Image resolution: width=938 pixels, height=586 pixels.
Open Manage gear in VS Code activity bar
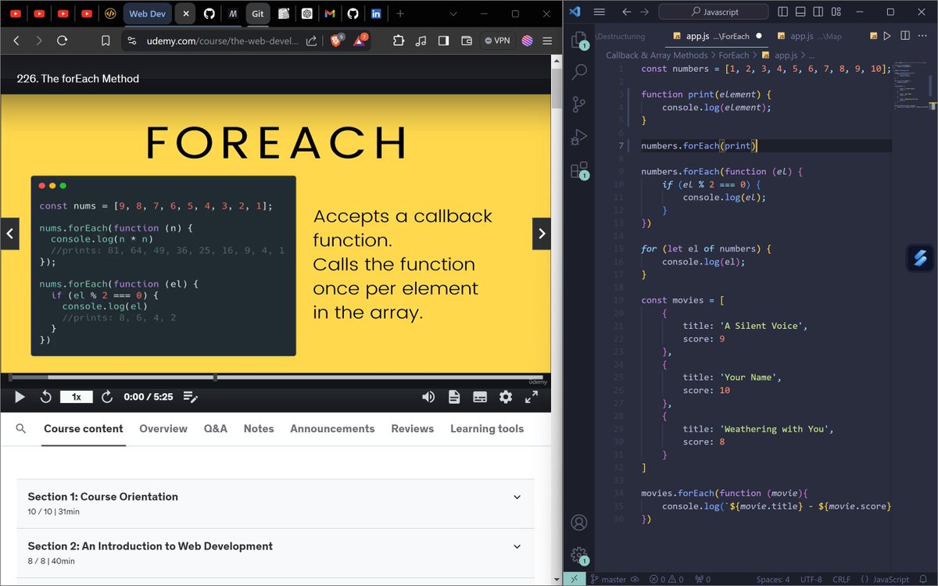point(578,555)
